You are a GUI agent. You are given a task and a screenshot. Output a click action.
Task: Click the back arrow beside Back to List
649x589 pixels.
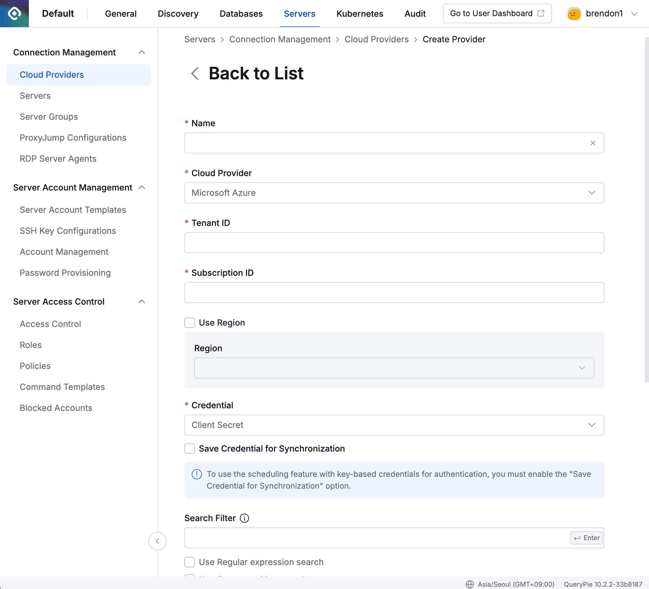coord(194,74)
